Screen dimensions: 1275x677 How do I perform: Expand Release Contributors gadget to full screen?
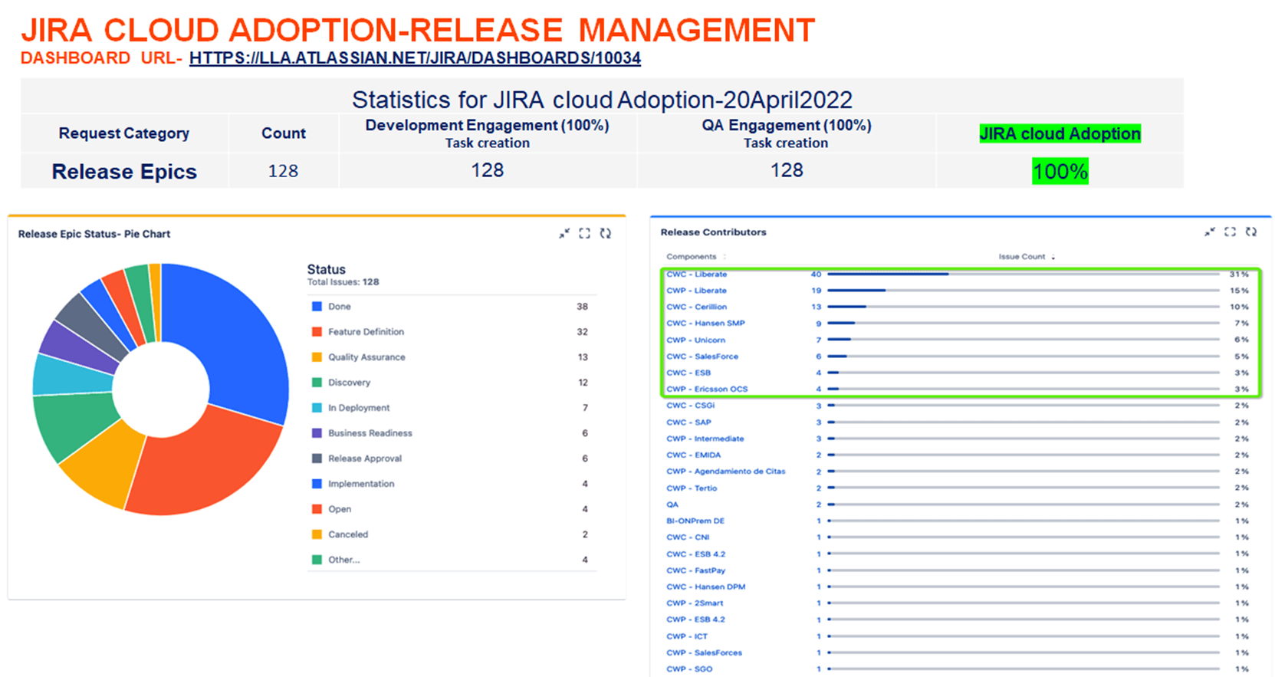pos(1231,232)
